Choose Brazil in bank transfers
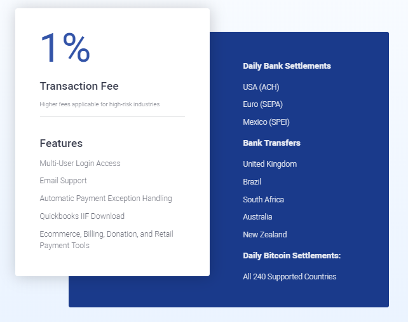The image size is (408, 322). pyautogui.click(x=252, y=181)
